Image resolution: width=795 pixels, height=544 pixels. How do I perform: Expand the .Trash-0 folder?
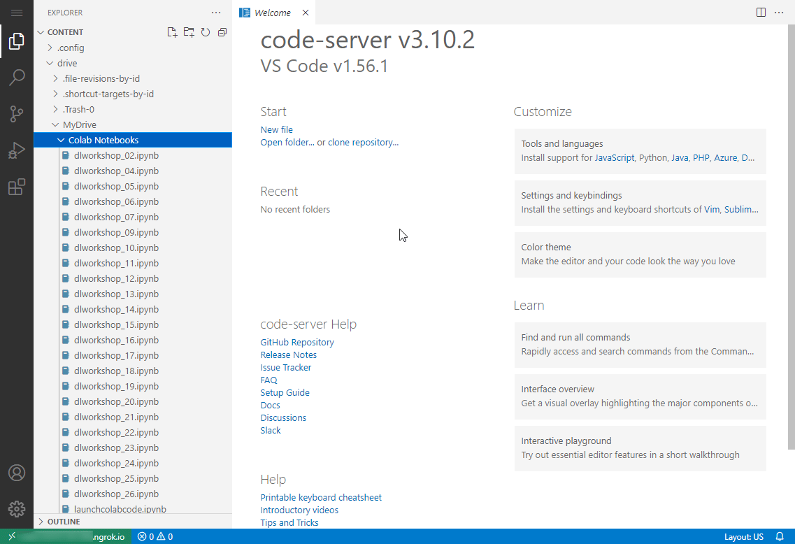pyautogui.click(x=78, y=109)
